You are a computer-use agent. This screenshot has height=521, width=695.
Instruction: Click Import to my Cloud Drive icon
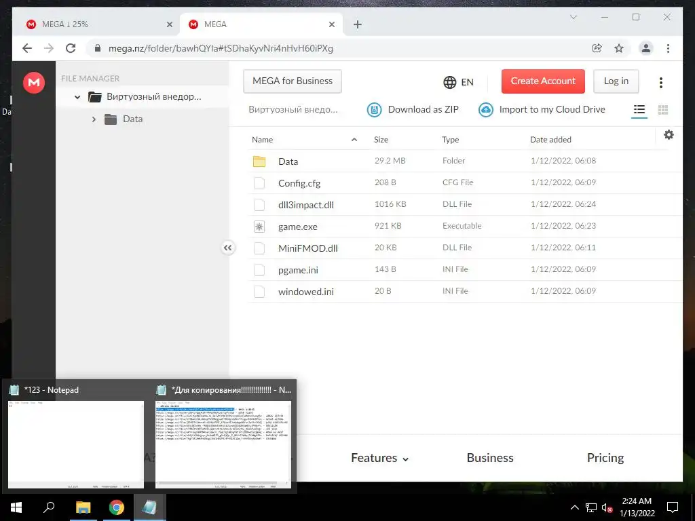pos(486,109)
